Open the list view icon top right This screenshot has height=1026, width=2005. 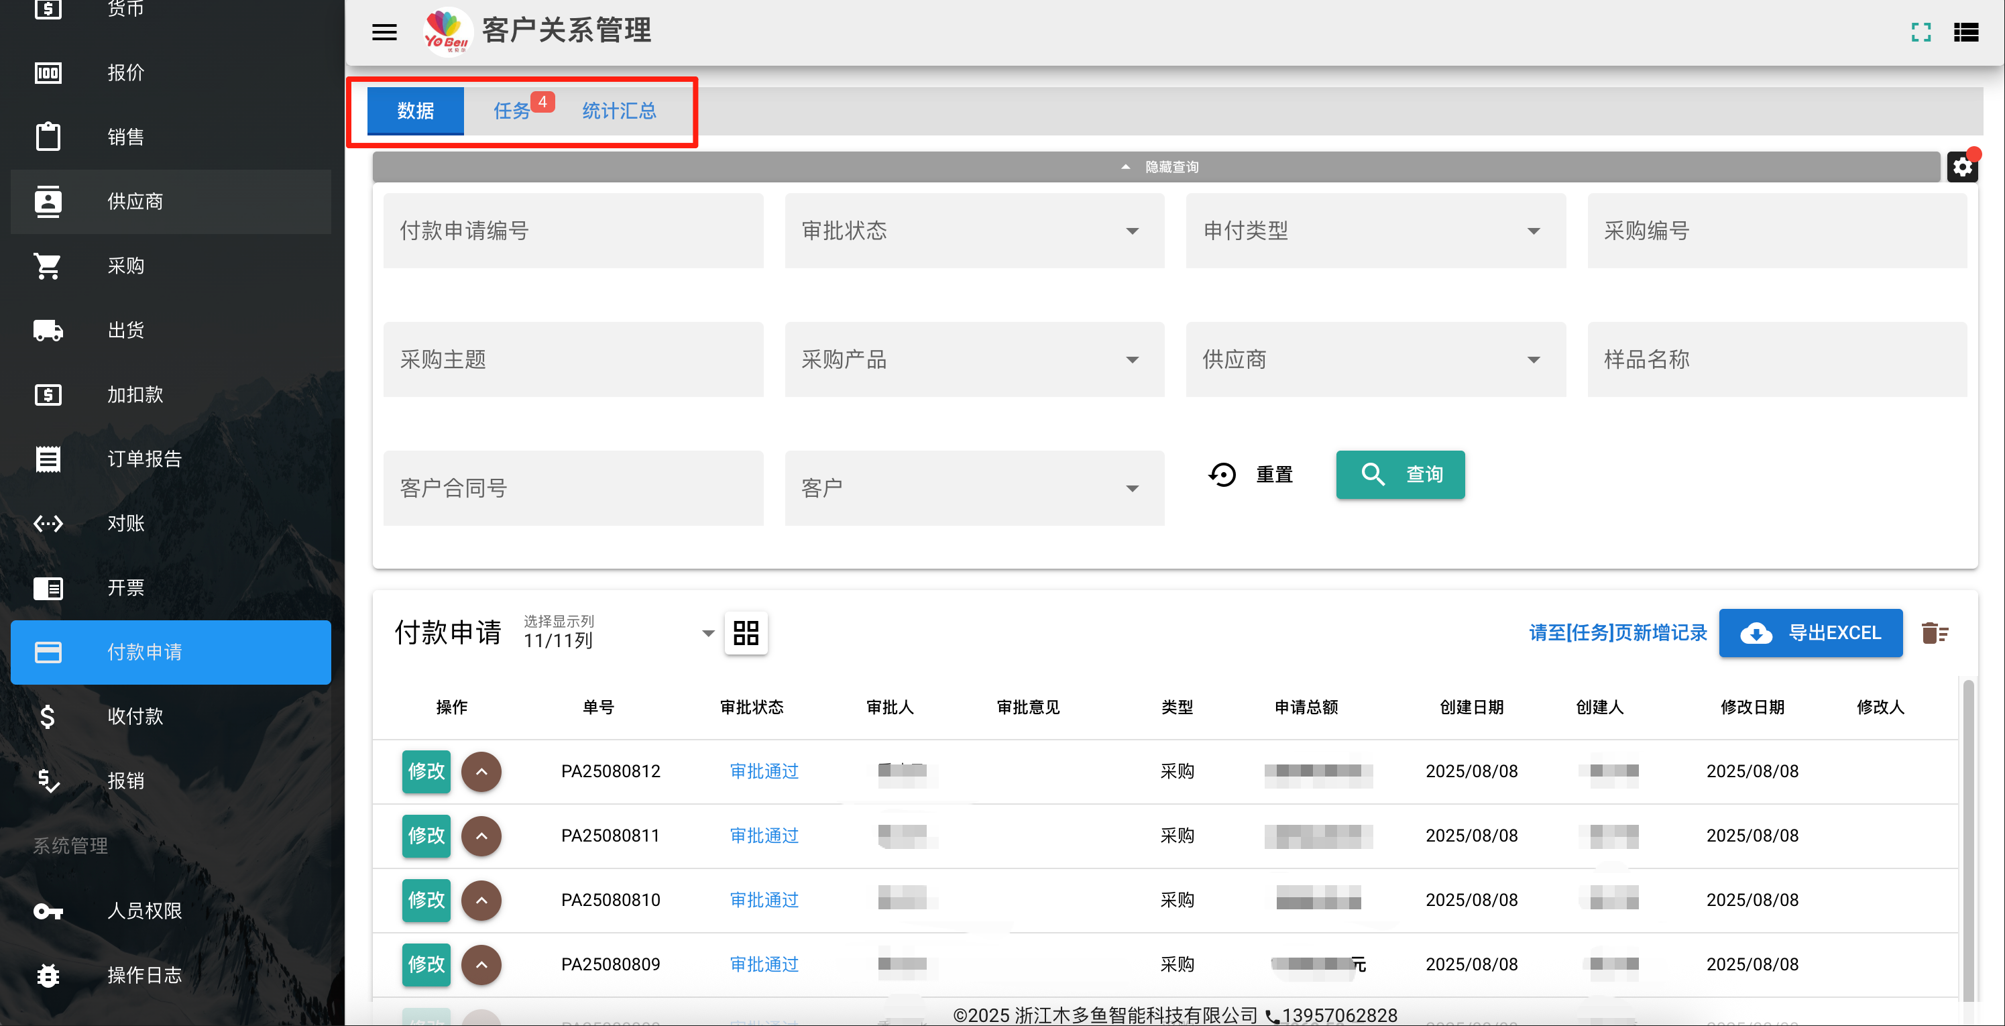1966,32
